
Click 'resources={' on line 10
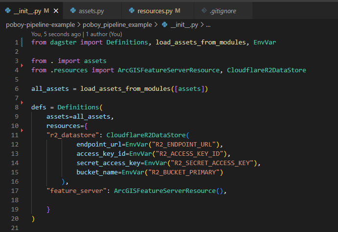pyautogui.click(x=67, y=126)
